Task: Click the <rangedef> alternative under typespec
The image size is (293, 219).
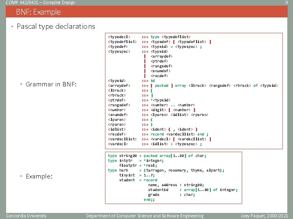Action: coord(162,66)
